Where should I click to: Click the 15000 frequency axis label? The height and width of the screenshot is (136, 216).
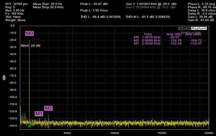click(162, 133)
